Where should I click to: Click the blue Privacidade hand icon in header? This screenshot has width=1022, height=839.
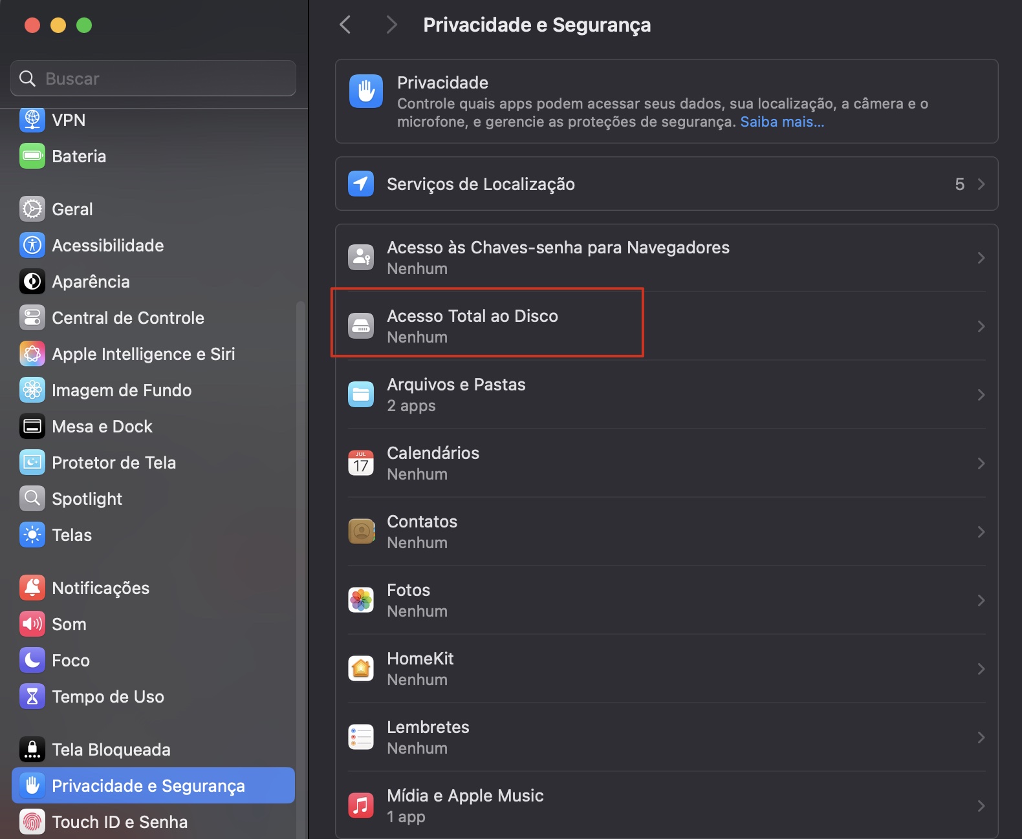pos(366,90)
